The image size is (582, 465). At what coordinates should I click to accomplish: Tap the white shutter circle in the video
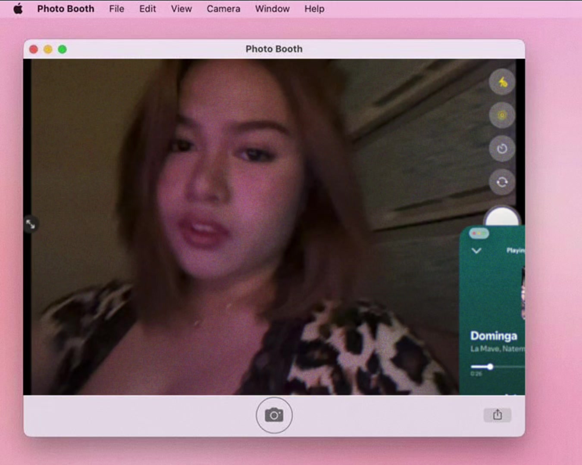[x=501, y=217]
